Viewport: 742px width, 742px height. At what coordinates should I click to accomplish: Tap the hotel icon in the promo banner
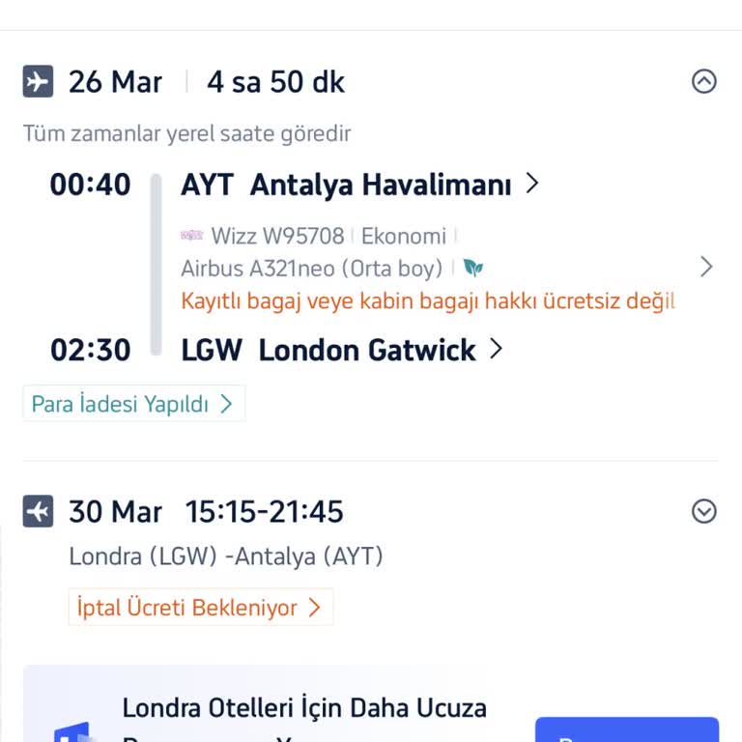click(72, 729)
